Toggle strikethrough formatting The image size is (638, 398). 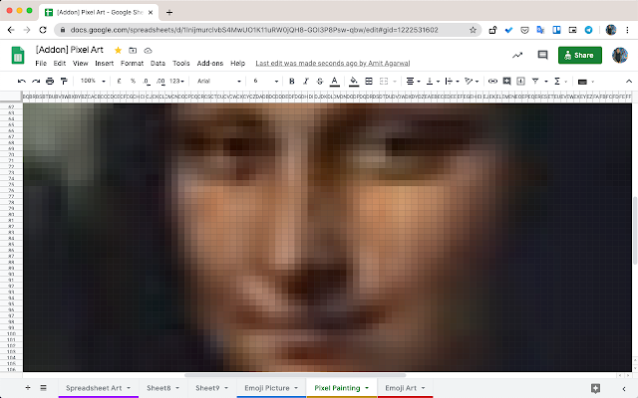320,82
